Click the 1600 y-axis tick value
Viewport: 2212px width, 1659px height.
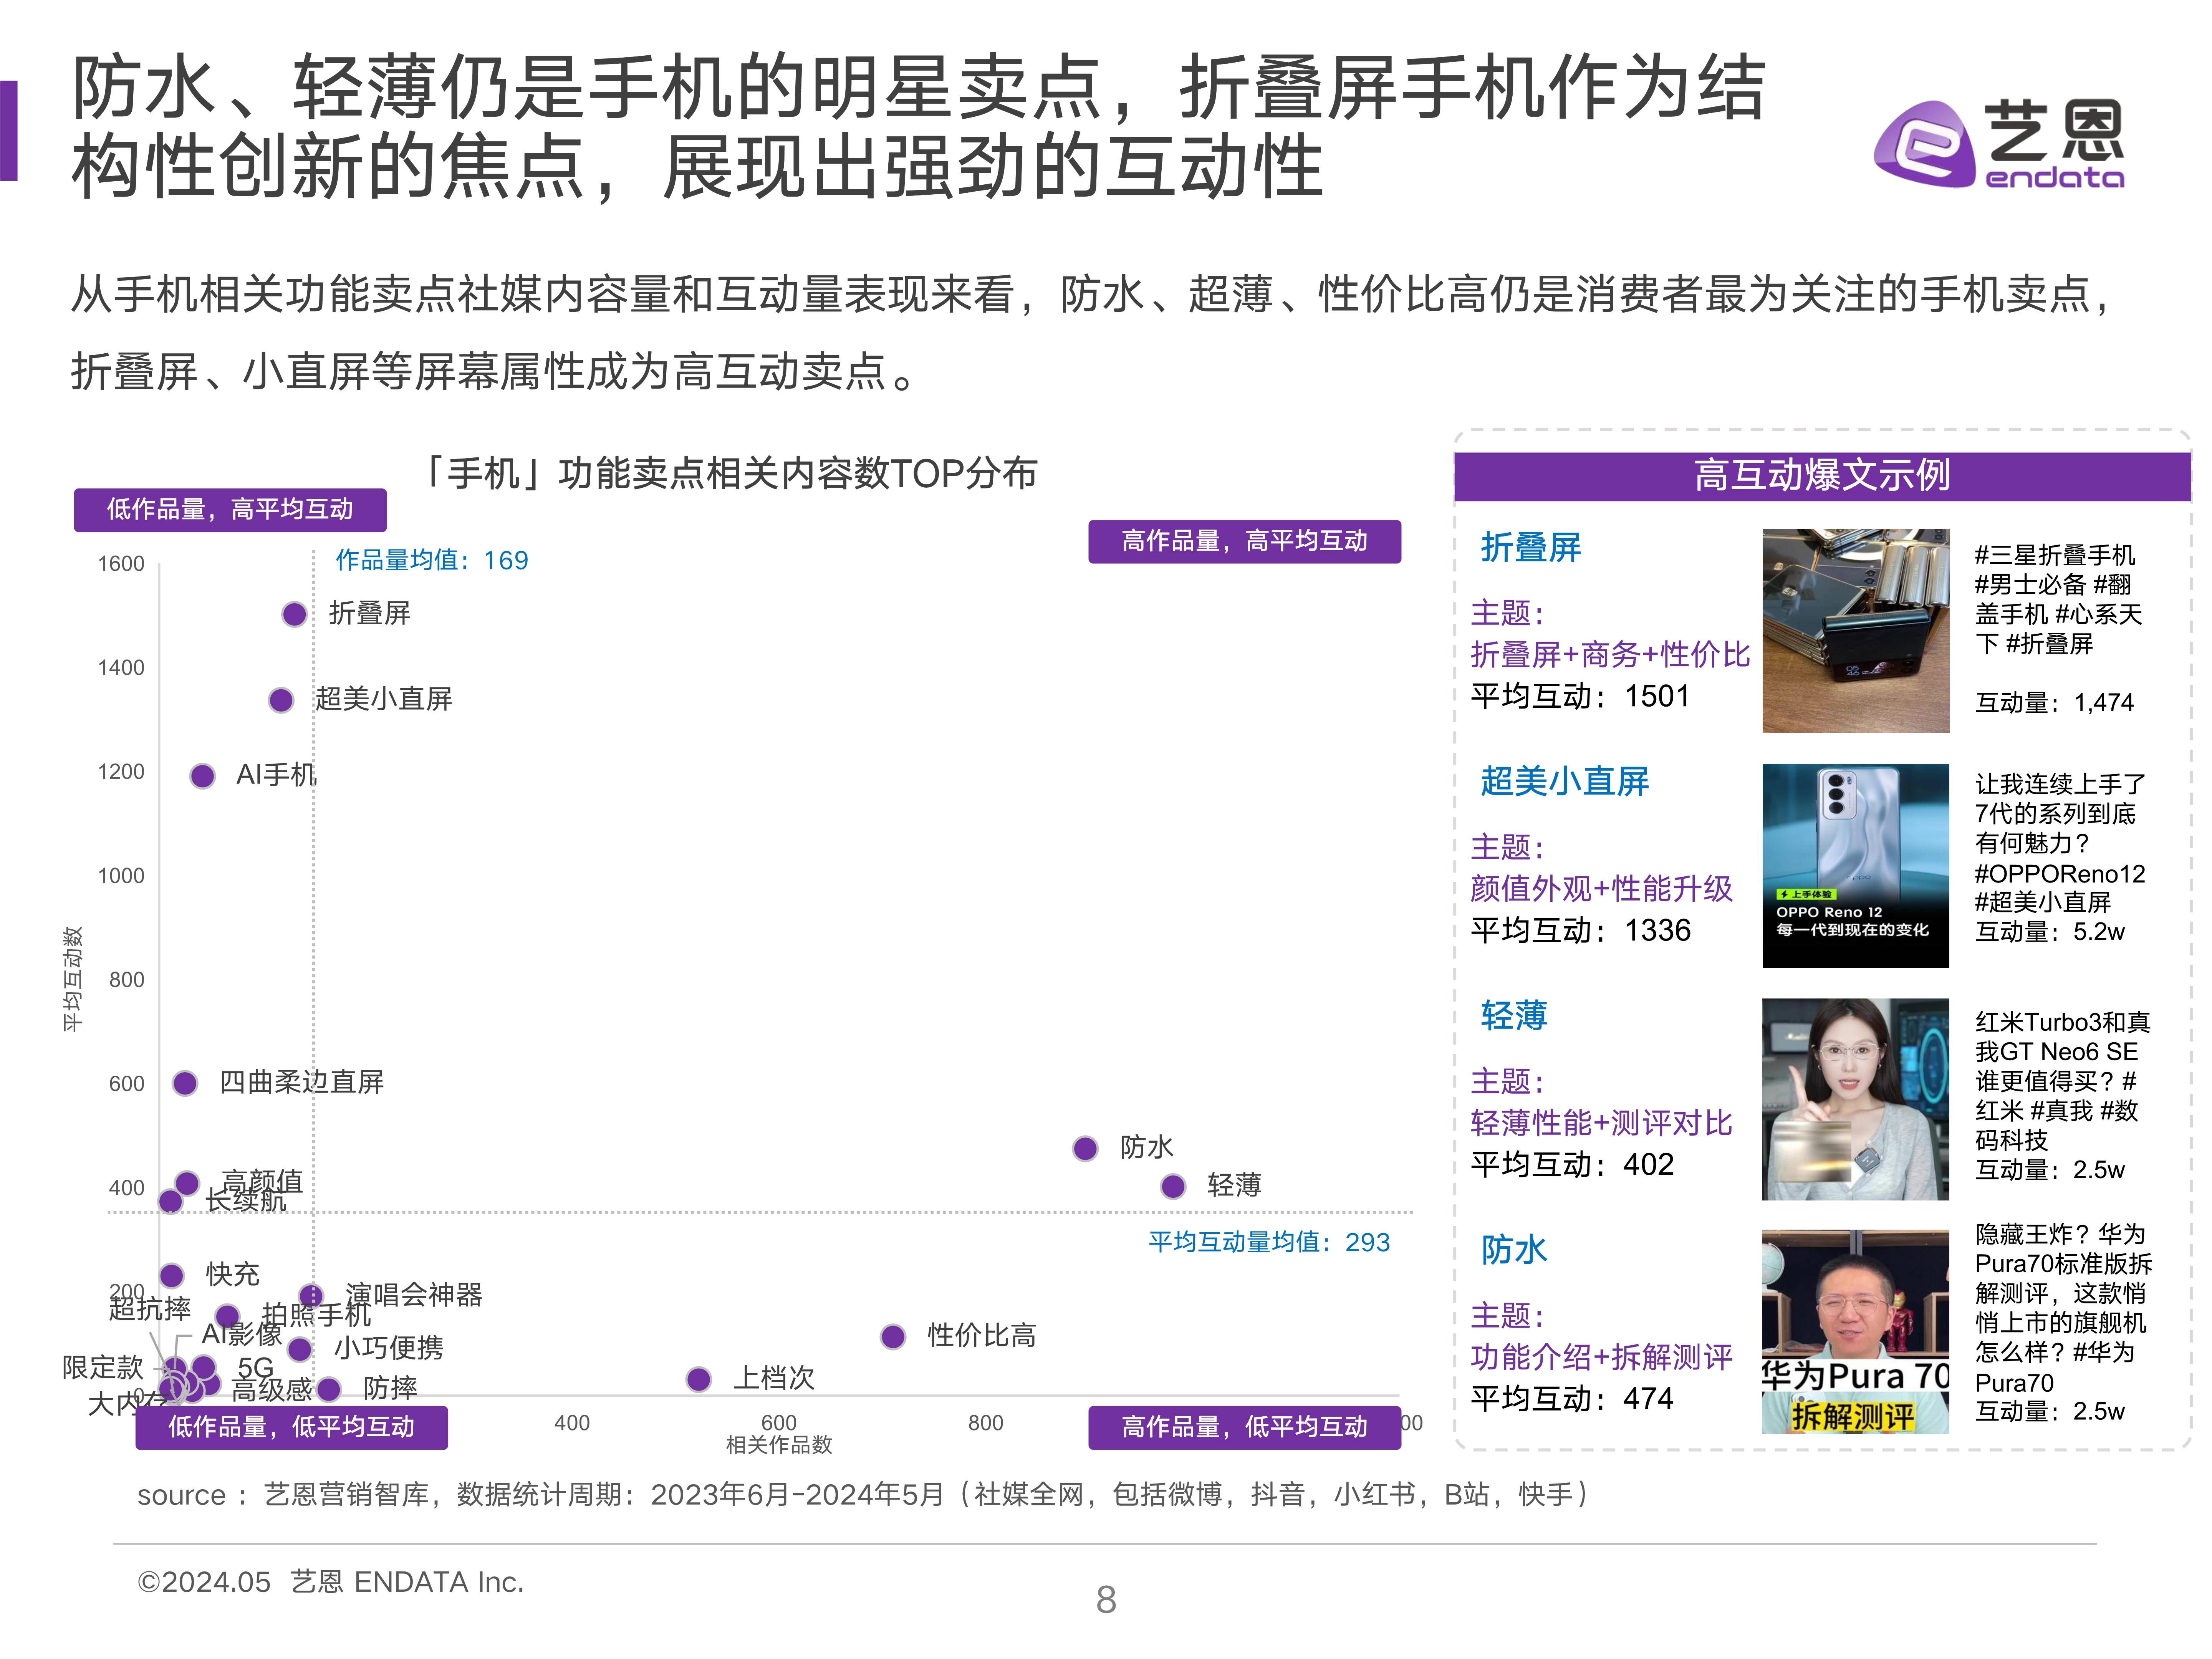click(x=121, y=564)
